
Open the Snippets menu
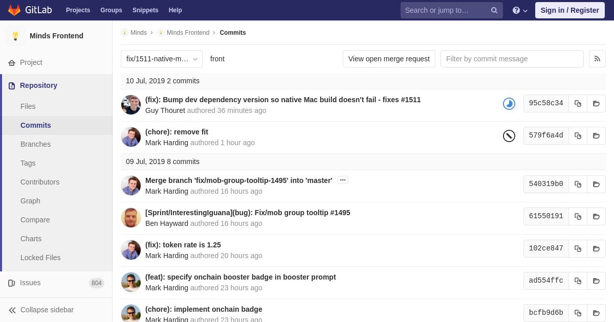pos(145,10)
